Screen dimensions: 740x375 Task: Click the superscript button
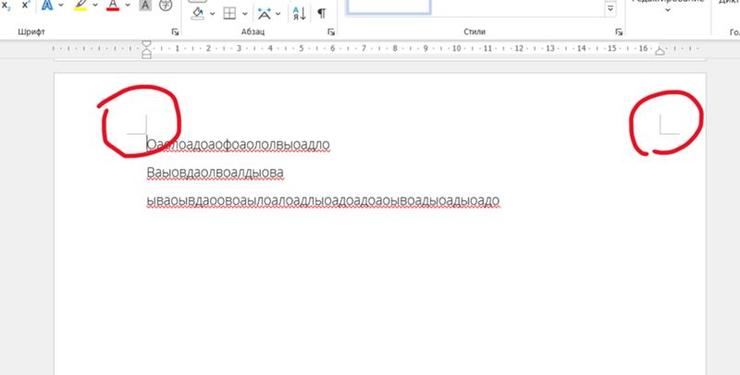point(25,6)
